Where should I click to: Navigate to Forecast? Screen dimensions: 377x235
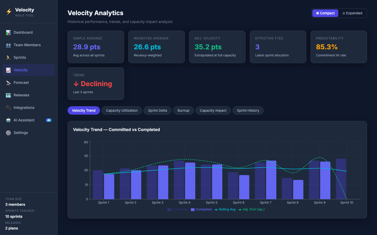tap(29, 83)
